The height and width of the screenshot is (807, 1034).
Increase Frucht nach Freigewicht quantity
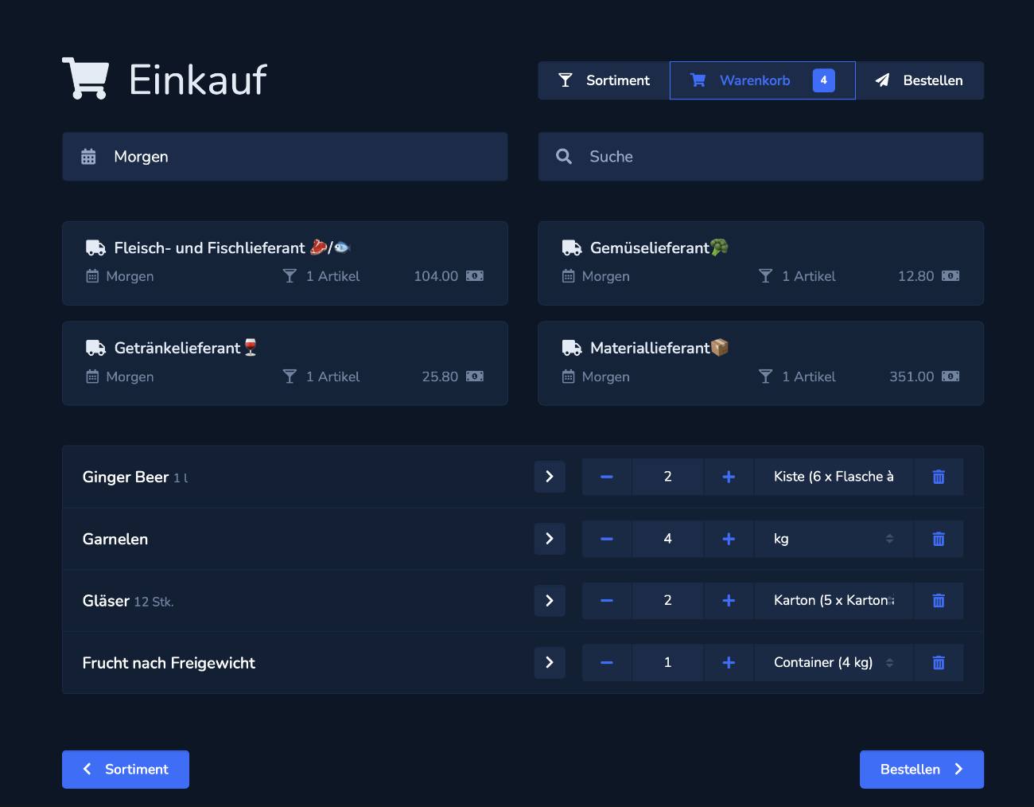729,663
